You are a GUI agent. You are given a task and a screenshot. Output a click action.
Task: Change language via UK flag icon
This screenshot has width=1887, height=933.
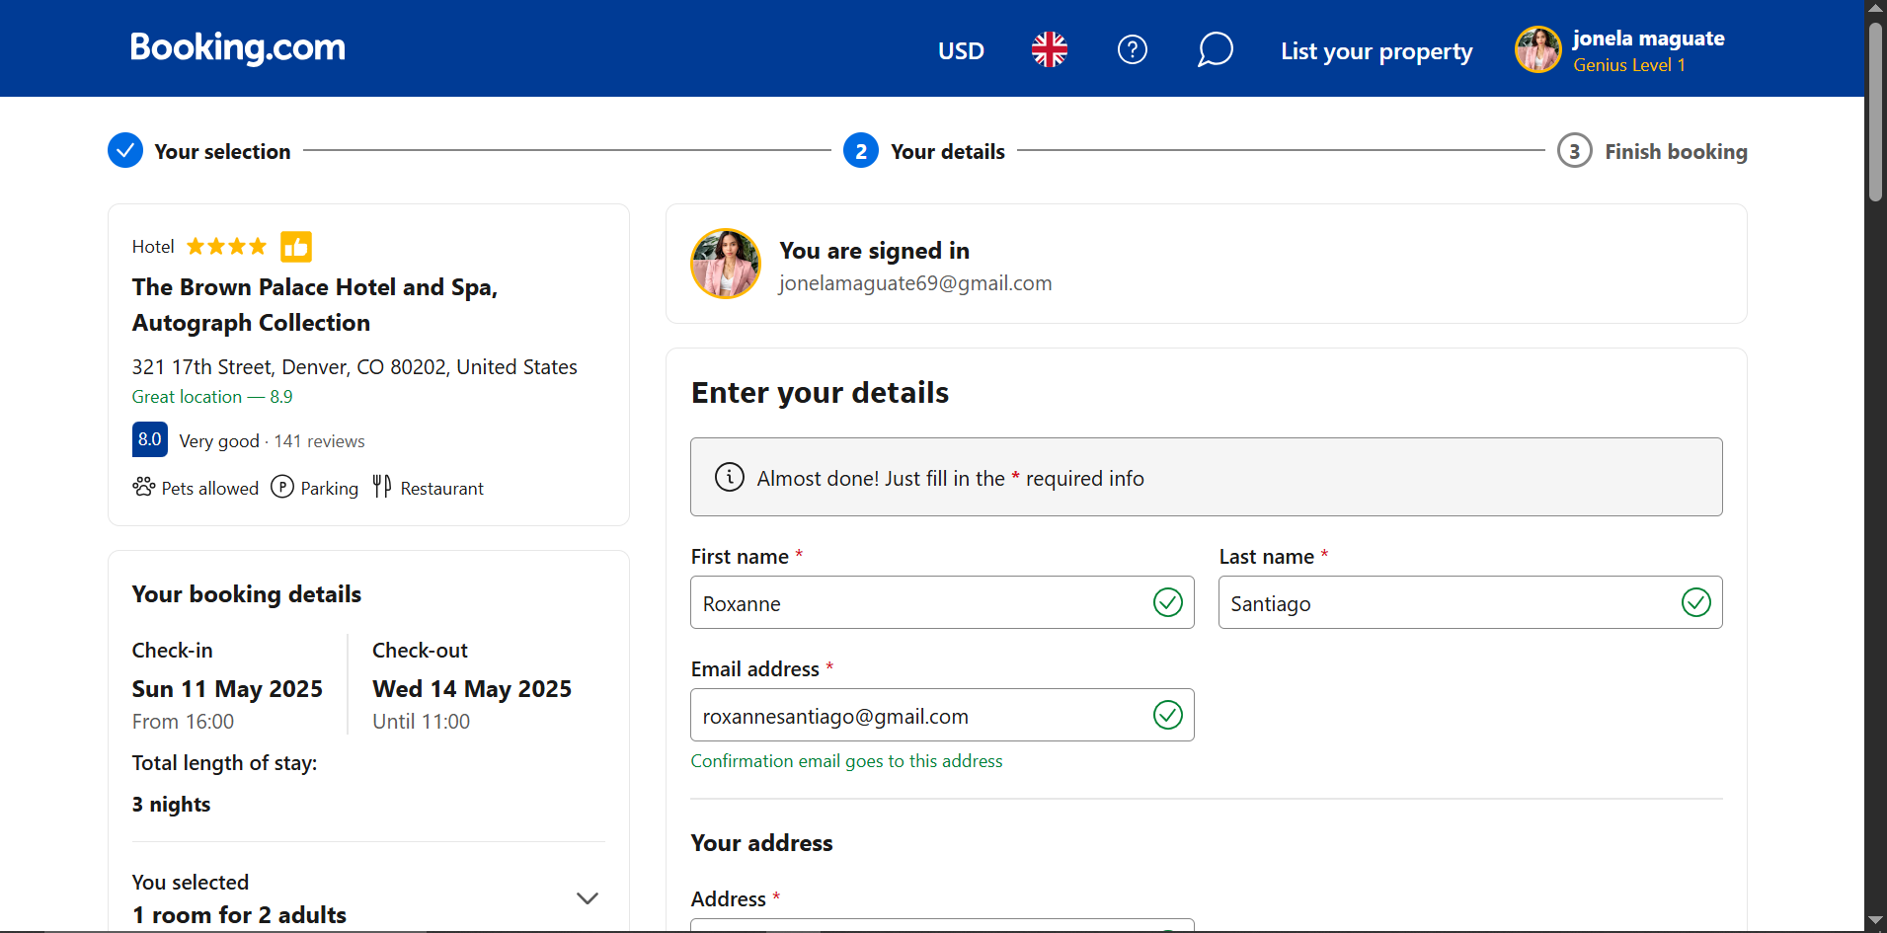(x=1050, y=49)
